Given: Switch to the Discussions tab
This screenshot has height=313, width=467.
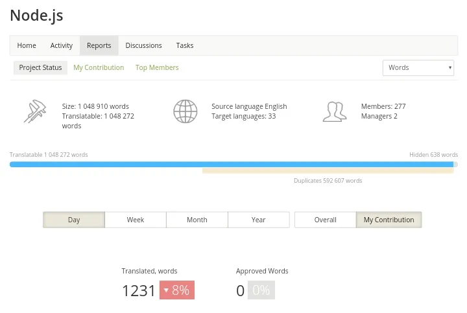Looking at the screenshot, I should click(143, 45).
